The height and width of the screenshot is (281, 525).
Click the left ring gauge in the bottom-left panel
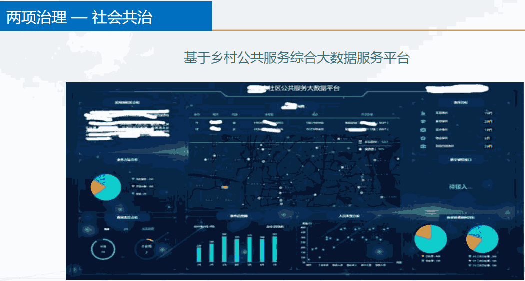tap(103, 249)
